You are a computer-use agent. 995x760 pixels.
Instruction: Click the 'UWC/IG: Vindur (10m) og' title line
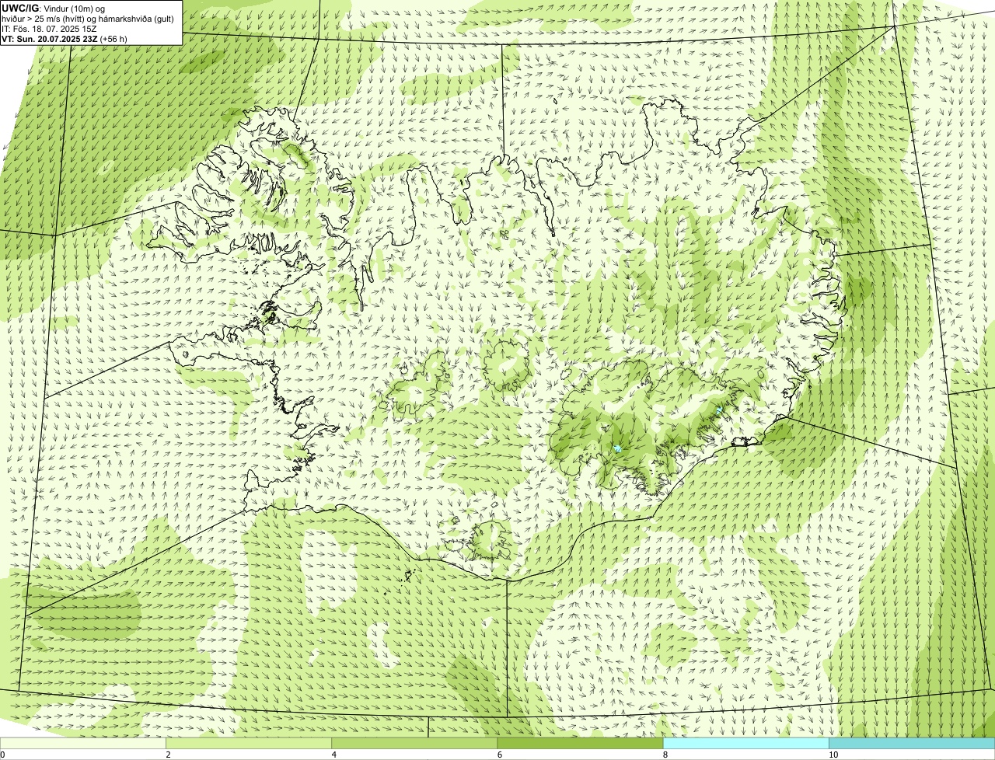(53, 8)
